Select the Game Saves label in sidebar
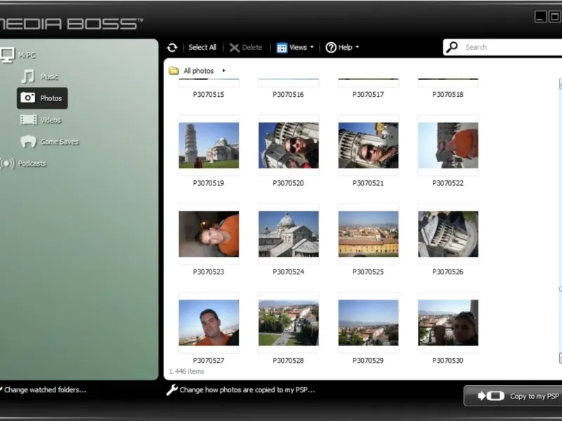562x421 pixels. tap(60, 142)
